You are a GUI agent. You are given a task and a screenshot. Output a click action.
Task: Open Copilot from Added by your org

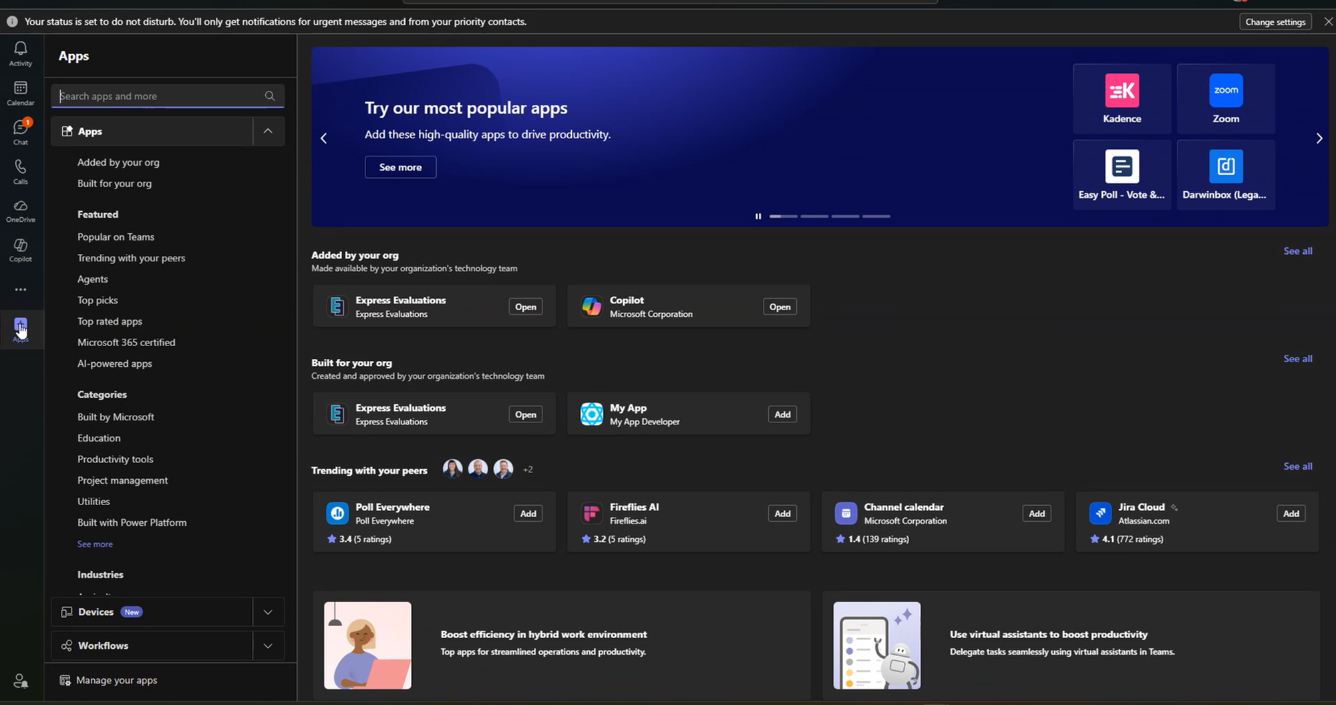coord(780,307)
